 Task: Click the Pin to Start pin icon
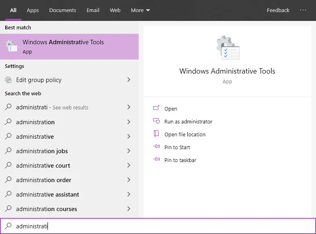(x=156, y=146)
